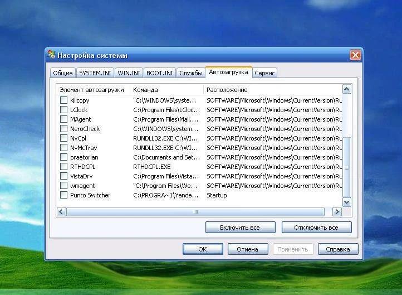The width and height of the screenshot is (402, 295).
Task: Sort by Элемент автозагрузки column header
Action: coord(93,90)
